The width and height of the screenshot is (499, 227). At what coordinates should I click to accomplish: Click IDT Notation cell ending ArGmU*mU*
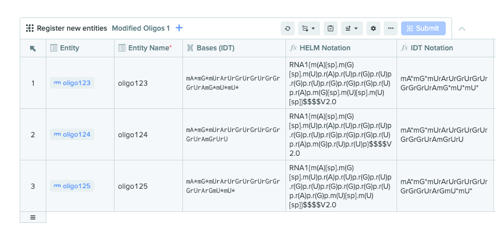445,186
